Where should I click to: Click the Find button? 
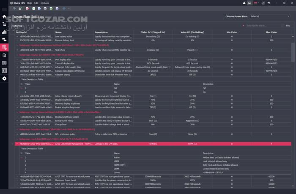[288, 26]
